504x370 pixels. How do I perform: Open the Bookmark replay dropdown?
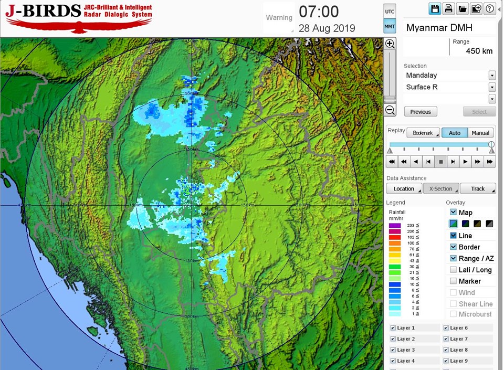click(x=423, y=133)
